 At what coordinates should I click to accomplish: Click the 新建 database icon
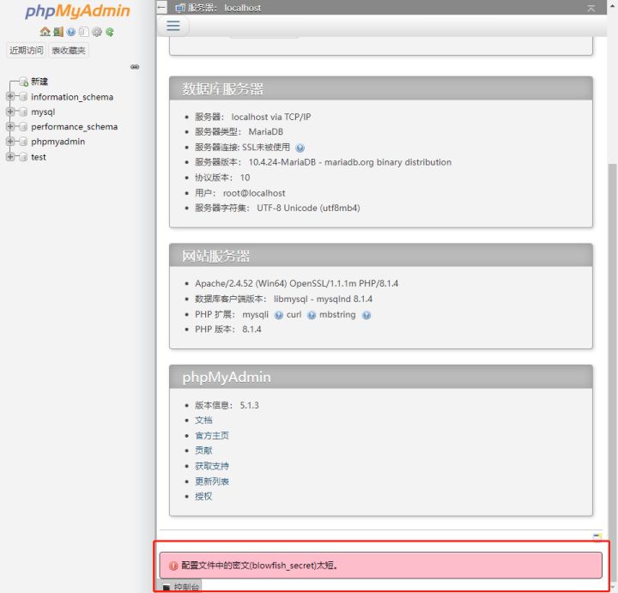coord(23,82)
